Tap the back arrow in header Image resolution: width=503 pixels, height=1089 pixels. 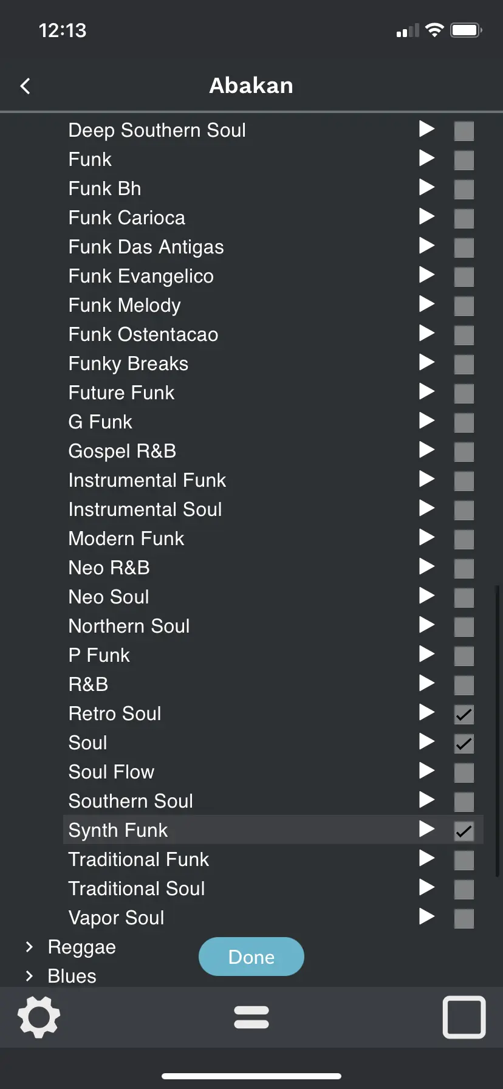click(26, 86)
